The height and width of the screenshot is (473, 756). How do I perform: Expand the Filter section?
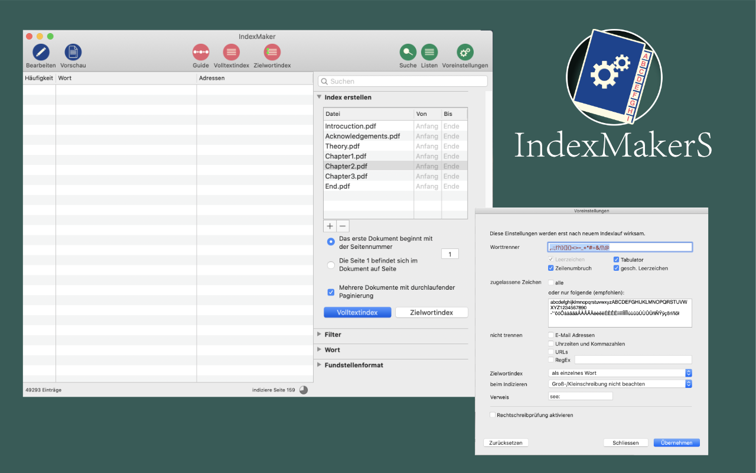pos(320,334)
